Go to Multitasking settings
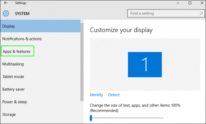 13,64
